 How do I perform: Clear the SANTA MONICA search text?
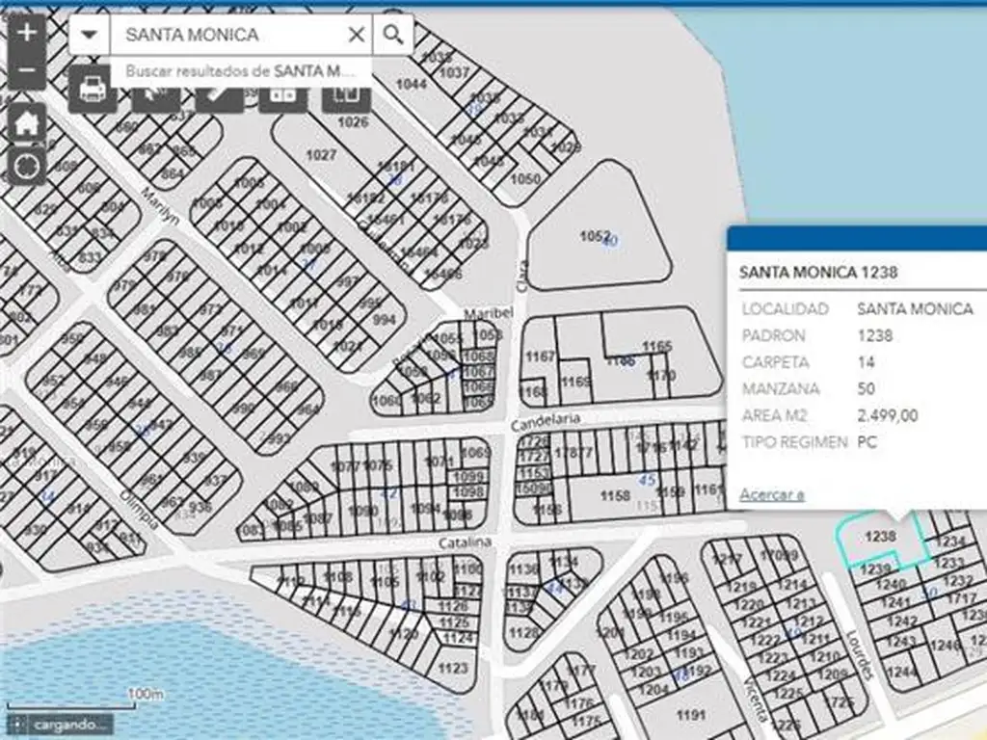click(x=356, y=35)
